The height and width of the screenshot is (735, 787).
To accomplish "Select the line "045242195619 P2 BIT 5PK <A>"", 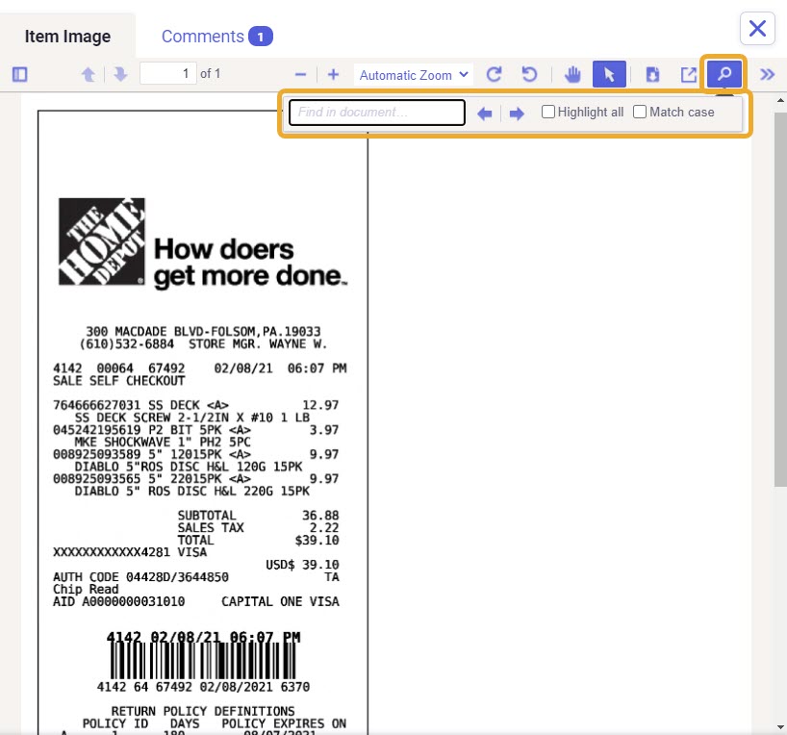I will tap(152, 430).
